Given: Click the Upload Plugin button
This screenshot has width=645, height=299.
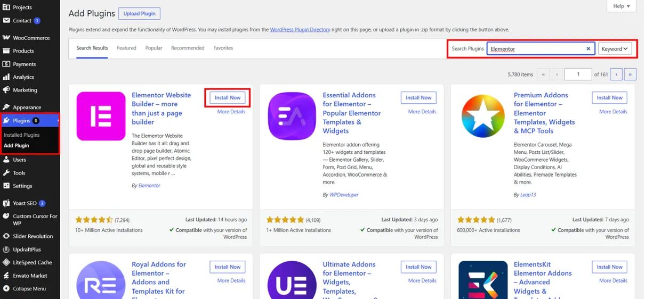Looking at the screenshot, I should point(139,13).
